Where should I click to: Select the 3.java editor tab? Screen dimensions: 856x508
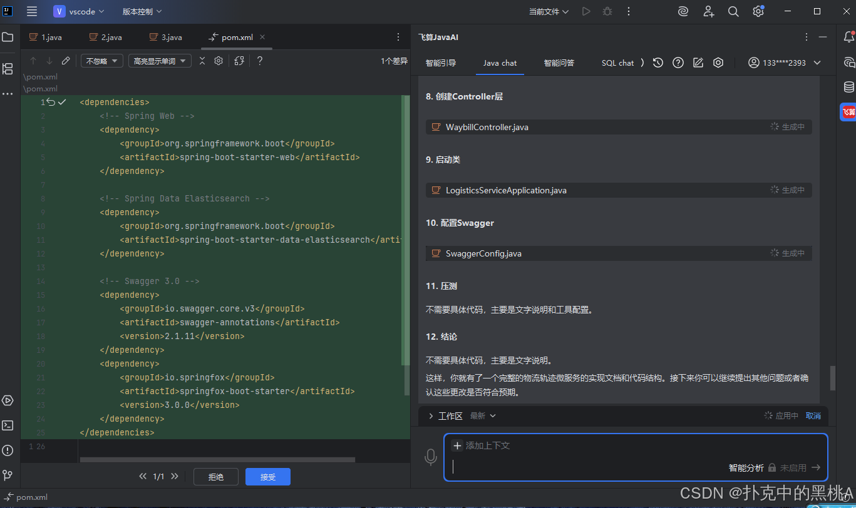pos(166,38)
